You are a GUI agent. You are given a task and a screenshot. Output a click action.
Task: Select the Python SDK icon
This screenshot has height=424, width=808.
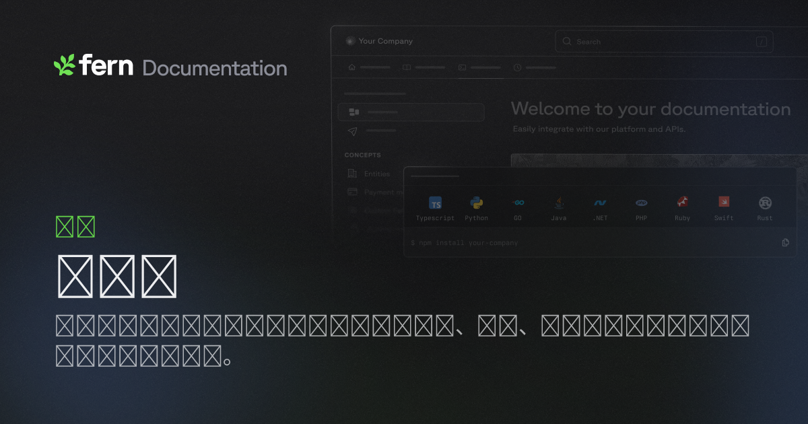(477, 203)
